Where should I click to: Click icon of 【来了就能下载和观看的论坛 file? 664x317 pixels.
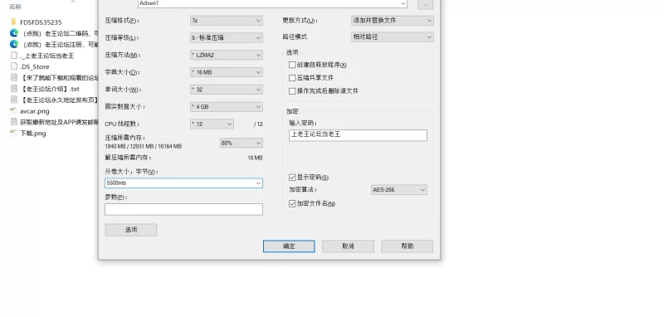click(13, 77)
